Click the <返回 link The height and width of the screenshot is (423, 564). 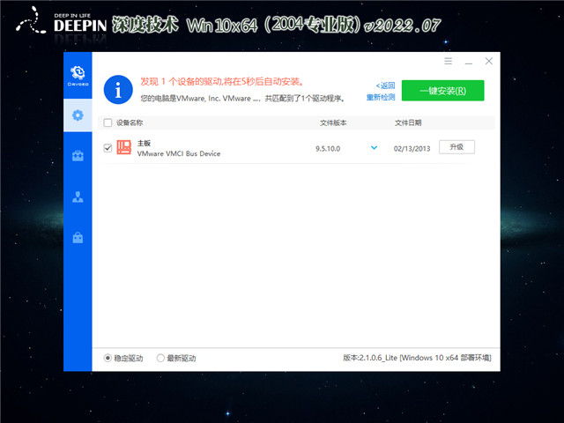pos(385,85)
